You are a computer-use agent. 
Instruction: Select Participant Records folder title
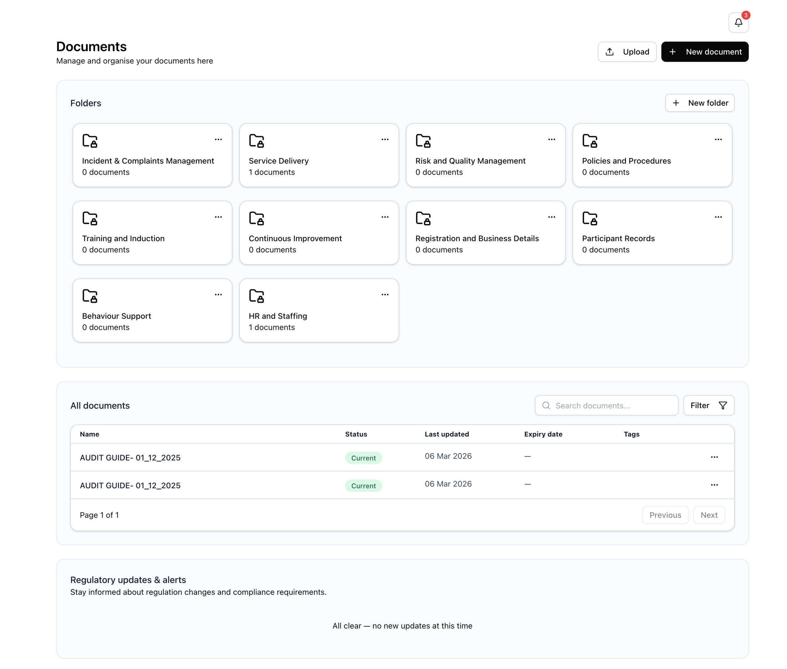(x=618, y=239)
